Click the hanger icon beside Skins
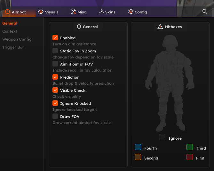This screenshot has height=171, width=214. click(x=101, y=12)
